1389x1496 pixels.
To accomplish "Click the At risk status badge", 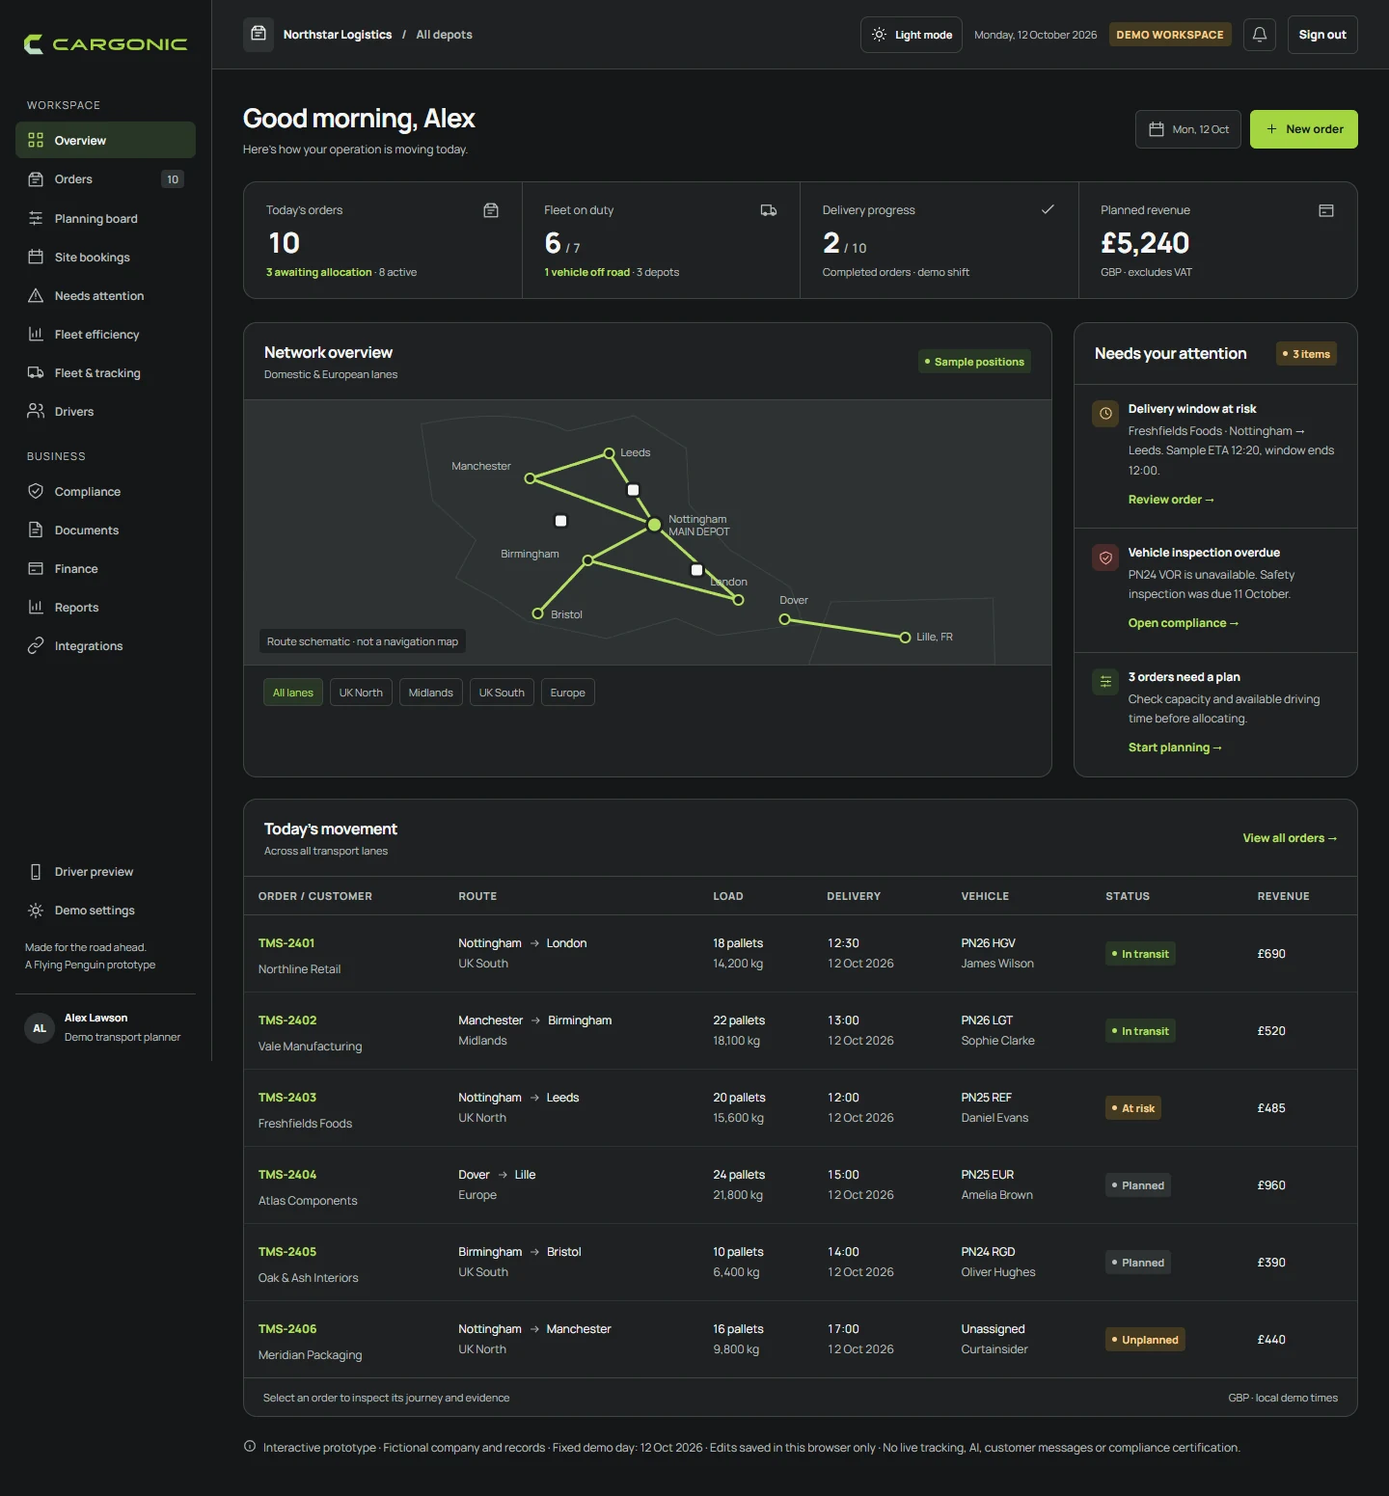I will coord(1133,1108).
